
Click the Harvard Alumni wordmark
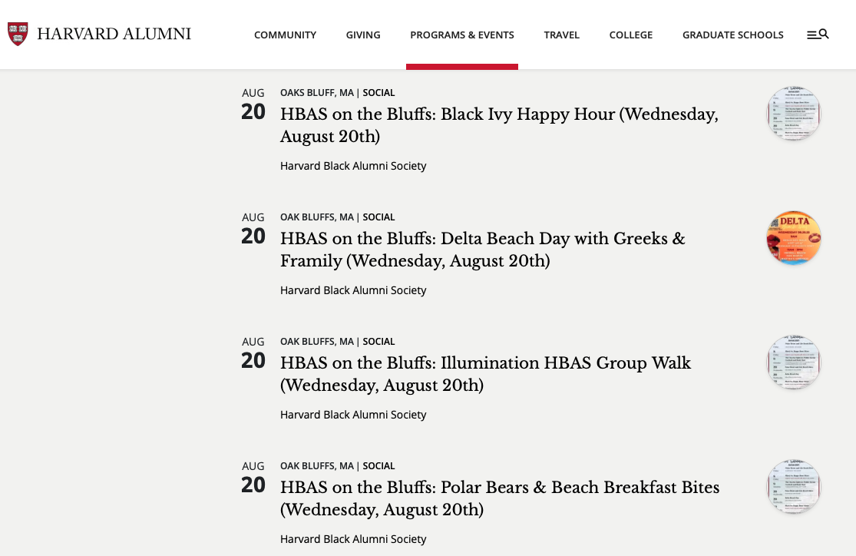pos(114,34)
